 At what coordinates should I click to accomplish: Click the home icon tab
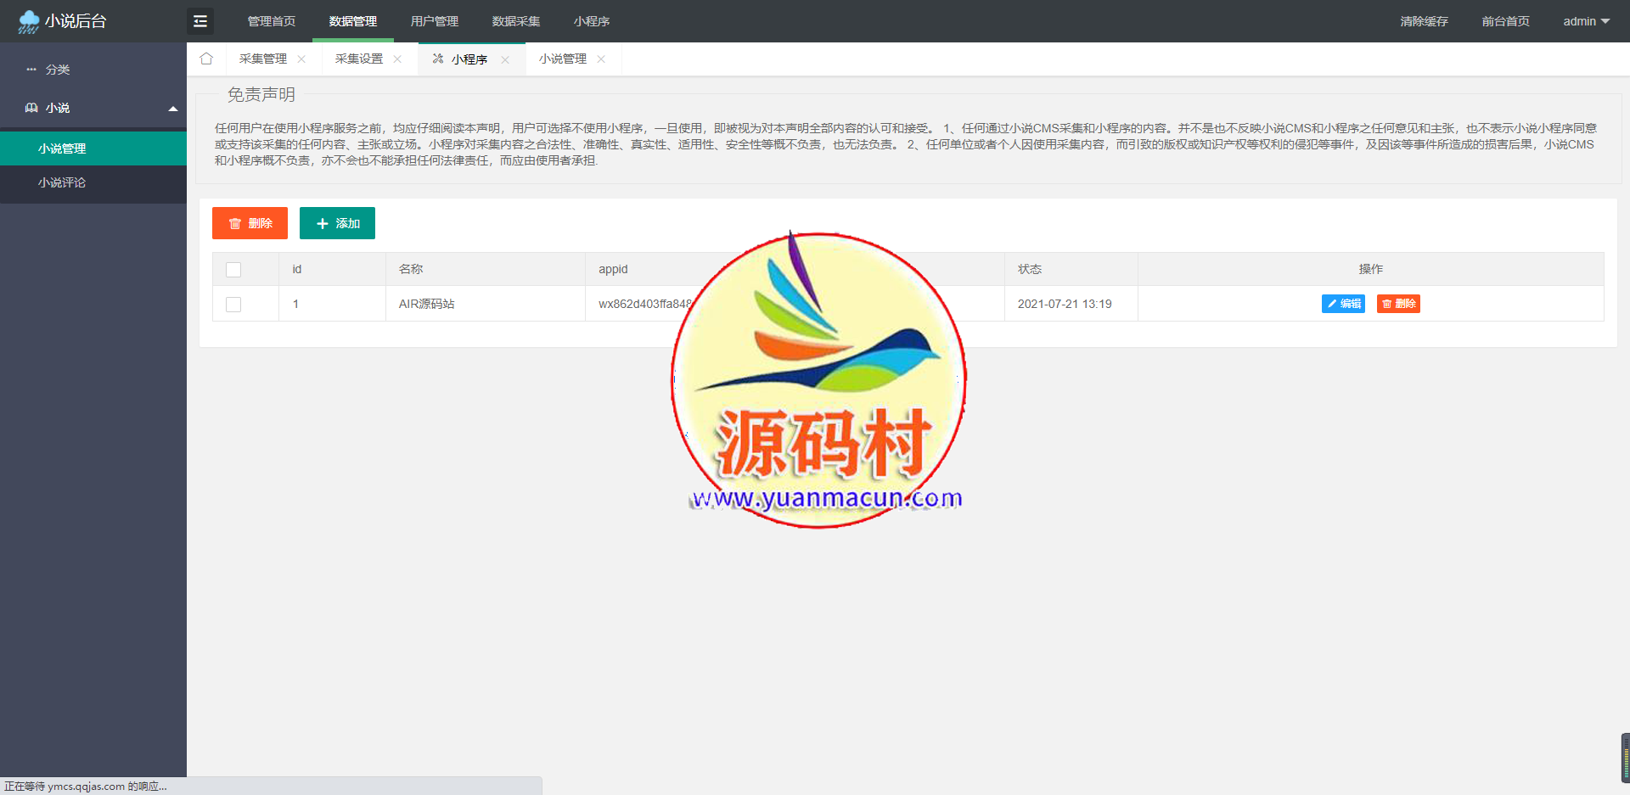(x=206, y=59)
